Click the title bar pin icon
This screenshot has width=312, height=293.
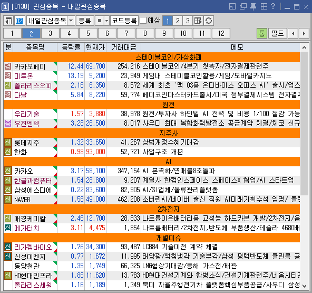pyautogui.click(x=253, y=6)
